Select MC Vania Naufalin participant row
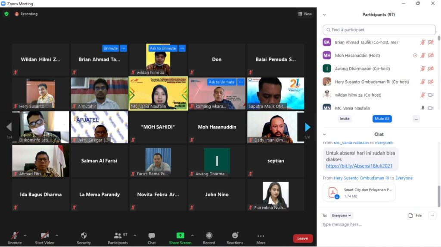The height and width of the screenshot is (247, 441). (379, 107)
